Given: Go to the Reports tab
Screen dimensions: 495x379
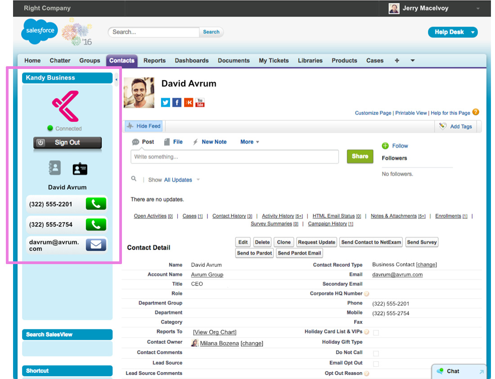Looking at the screenshot, I should (154, 60).
